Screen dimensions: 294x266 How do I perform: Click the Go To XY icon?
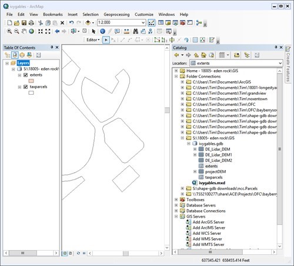click(151, 31)
